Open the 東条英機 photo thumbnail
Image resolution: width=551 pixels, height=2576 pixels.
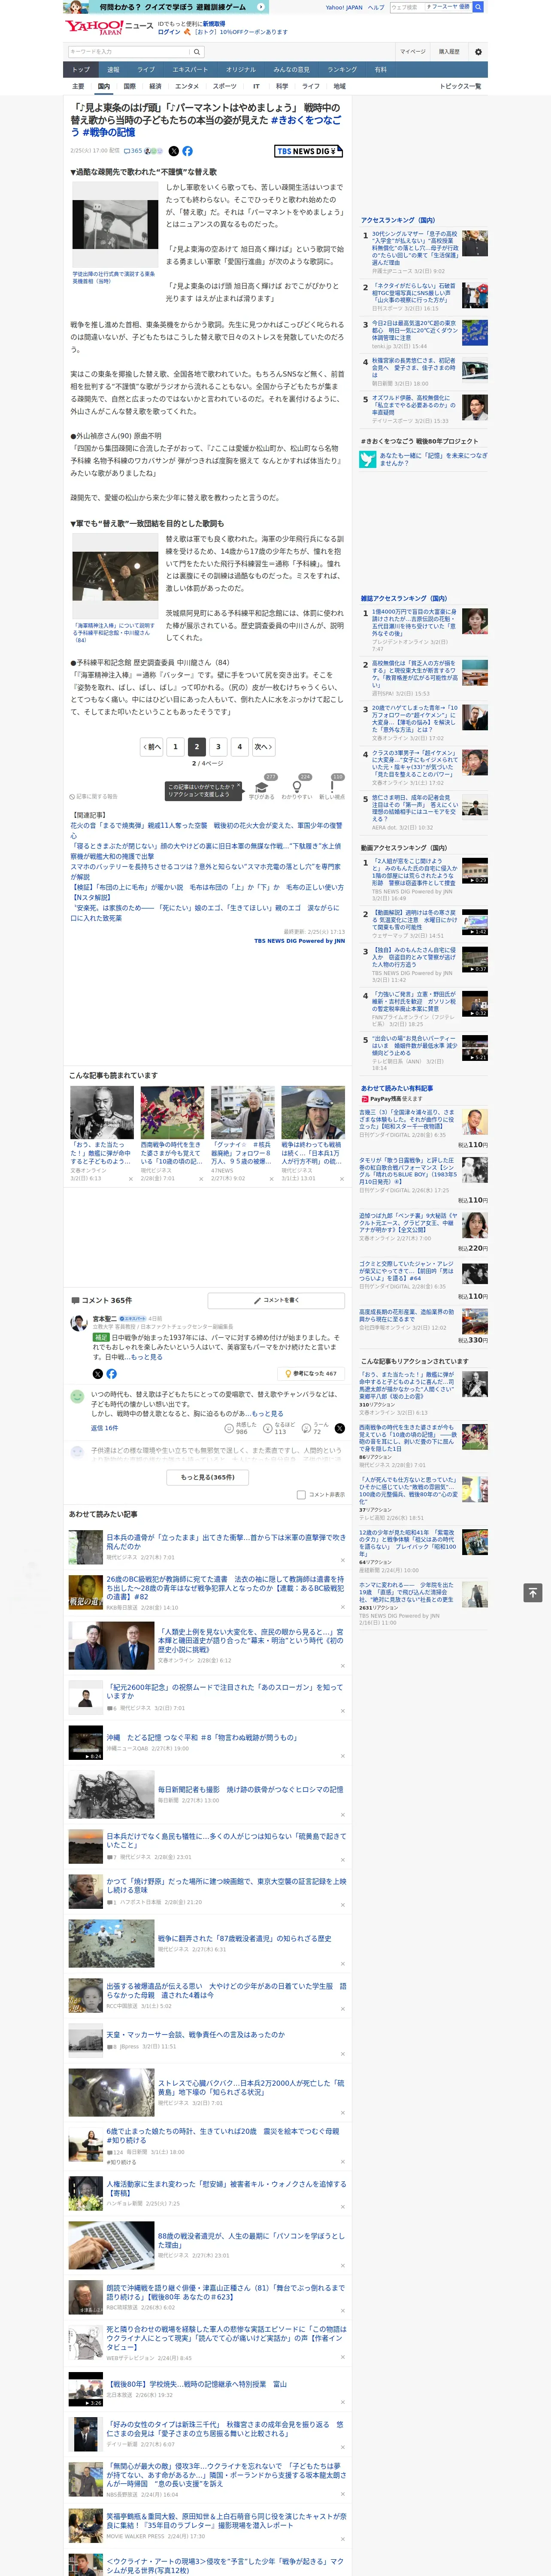(115, 224)
